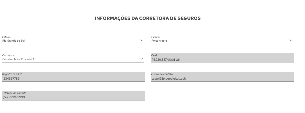The image size is (305, 113).
Task: Click the CNPJ field
Action: coord(223,58)
